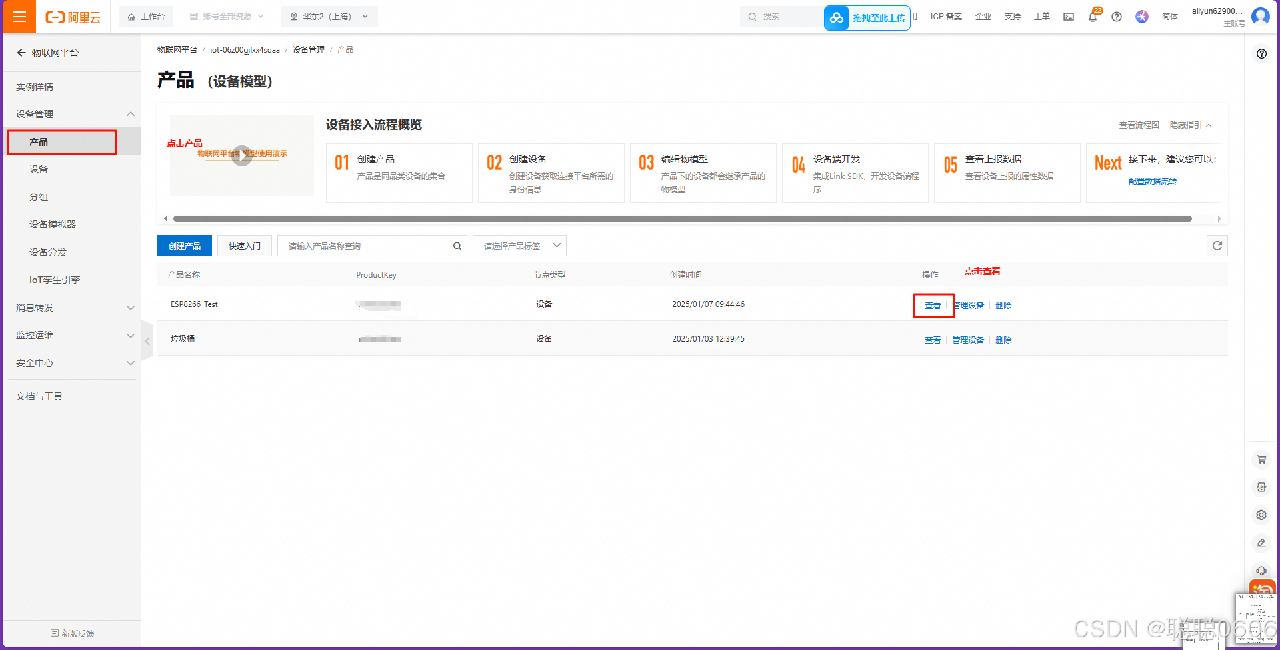Open the user avatar account menu
This screenshot has width=1280, height=650.
click(1261, 16)
